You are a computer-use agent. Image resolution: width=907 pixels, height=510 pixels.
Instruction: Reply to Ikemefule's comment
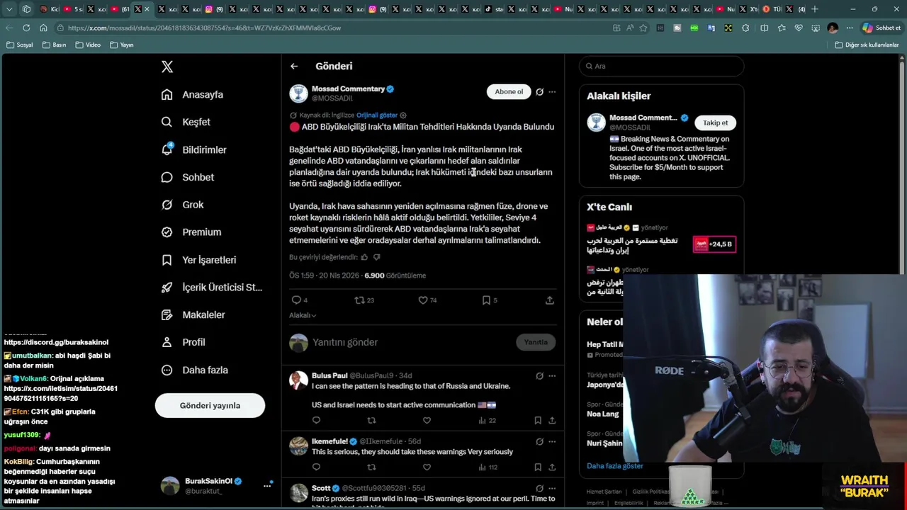tap(316, 467)
